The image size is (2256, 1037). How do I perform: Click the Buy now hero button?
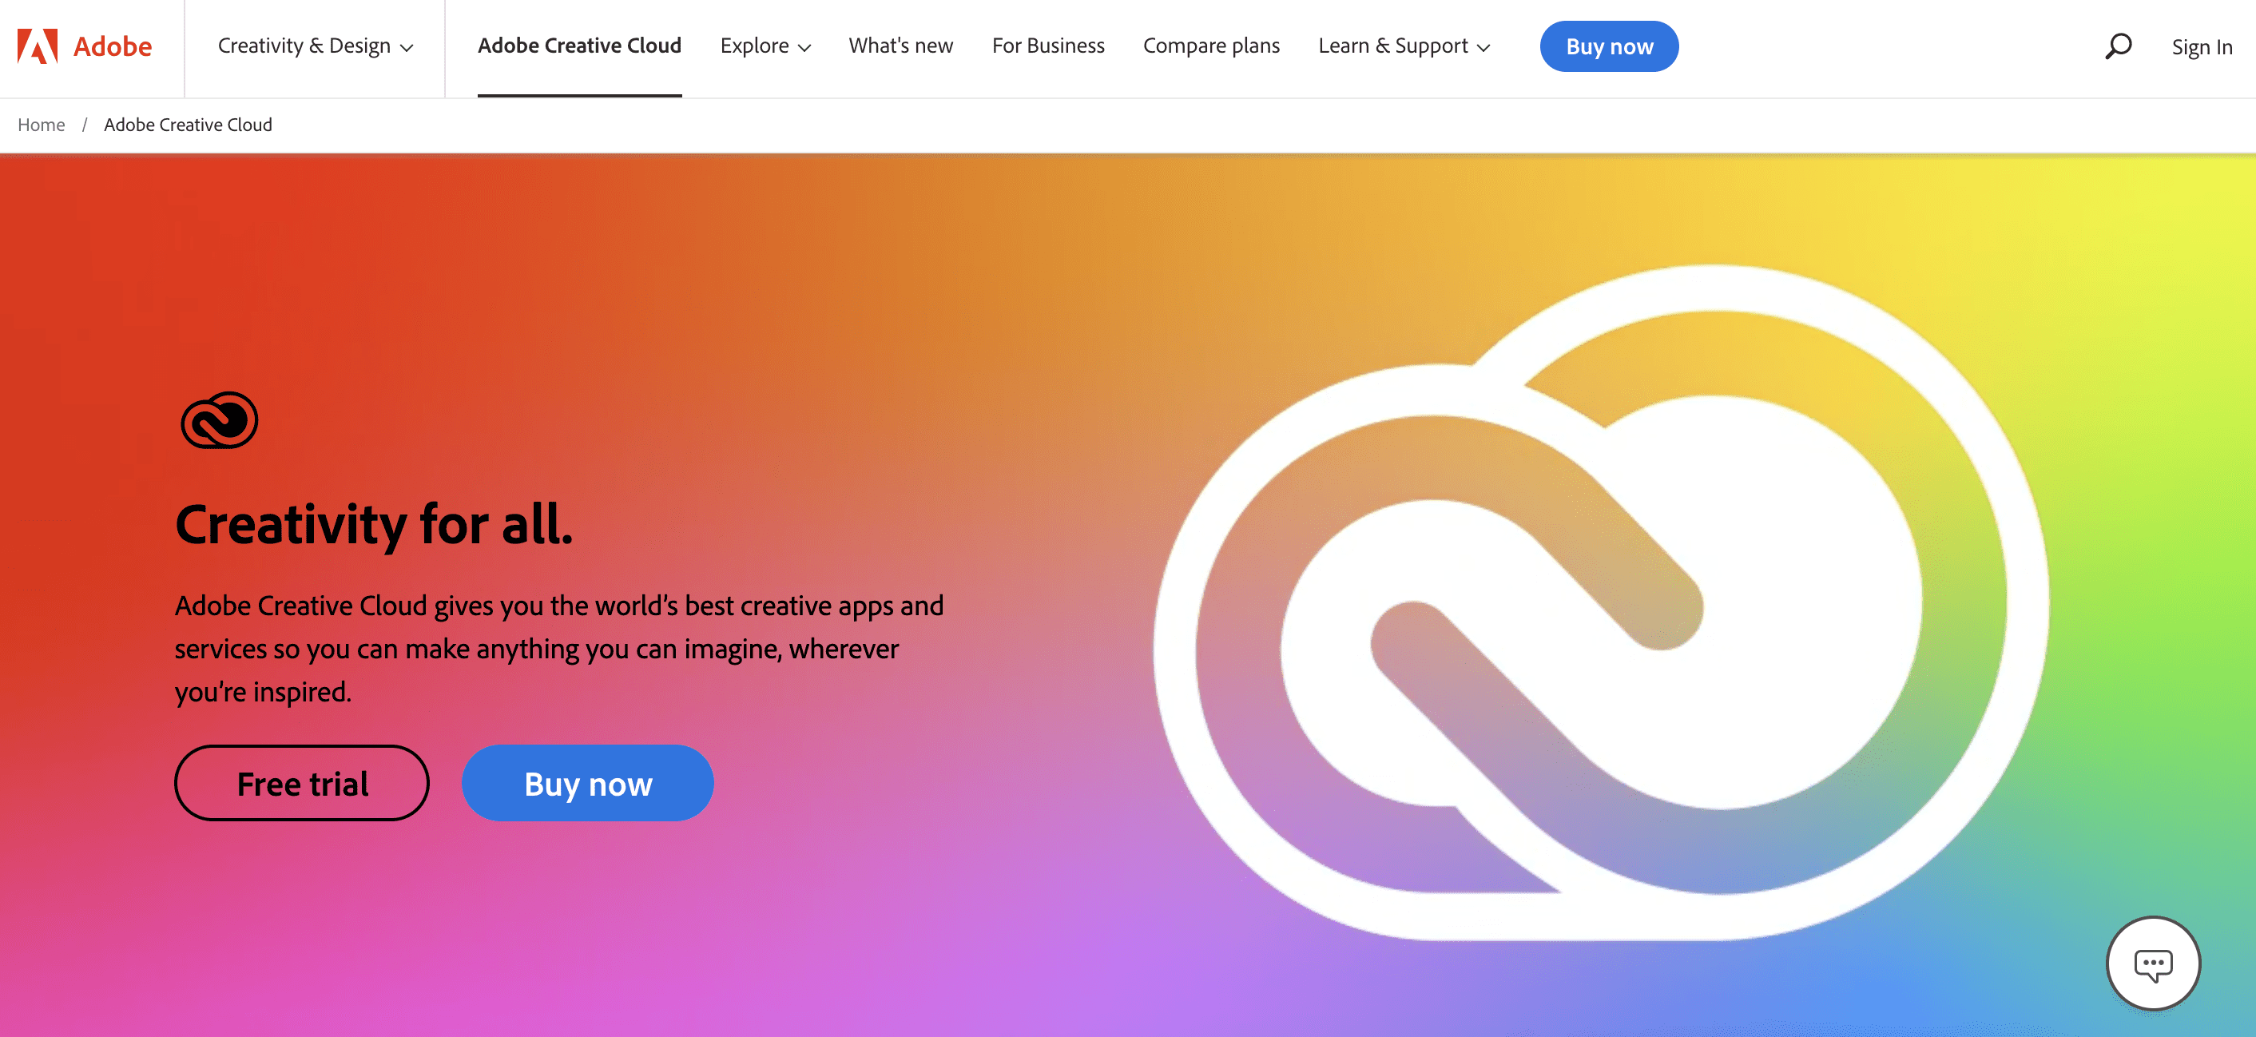pyautogui.click(x=587, y=782)
